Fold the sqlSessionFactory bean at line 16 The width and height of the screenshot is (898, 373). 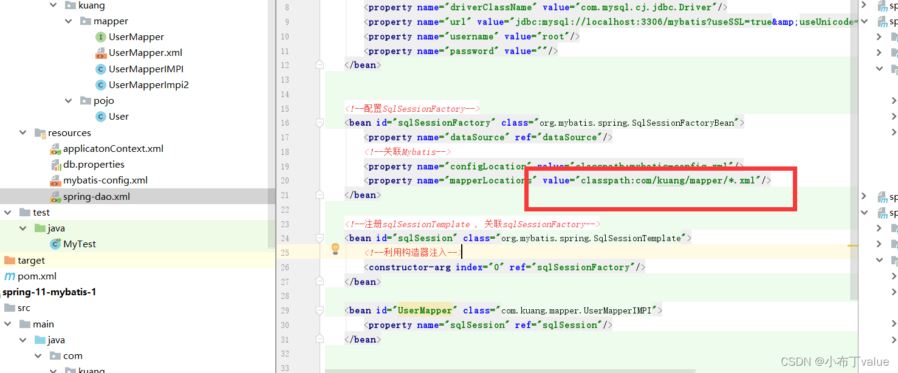point(320,123)
